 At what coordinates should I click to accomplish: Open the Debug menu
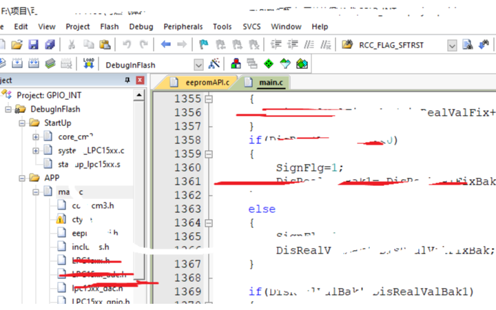pos(141,27)
